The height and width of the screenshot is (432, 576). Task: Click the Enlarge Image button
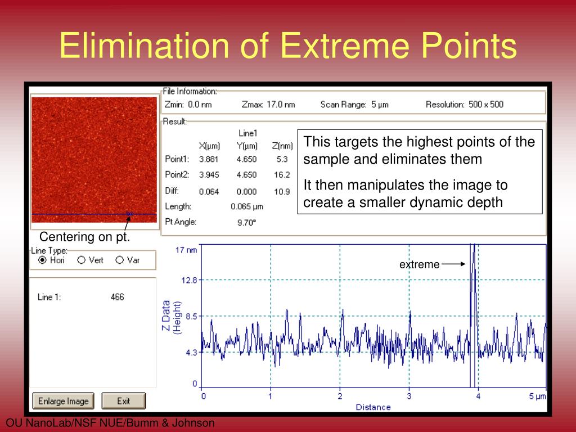click(63, 400)
